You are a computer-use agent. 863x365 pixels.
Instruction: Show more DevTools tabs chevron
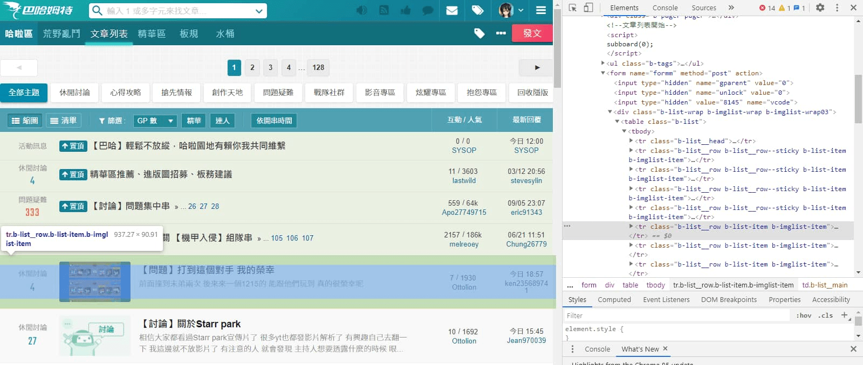731,8
